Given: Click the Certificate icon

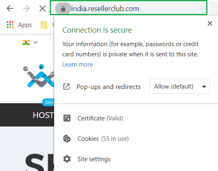Looking at the screenshot, I should click(x=67, y=118).
